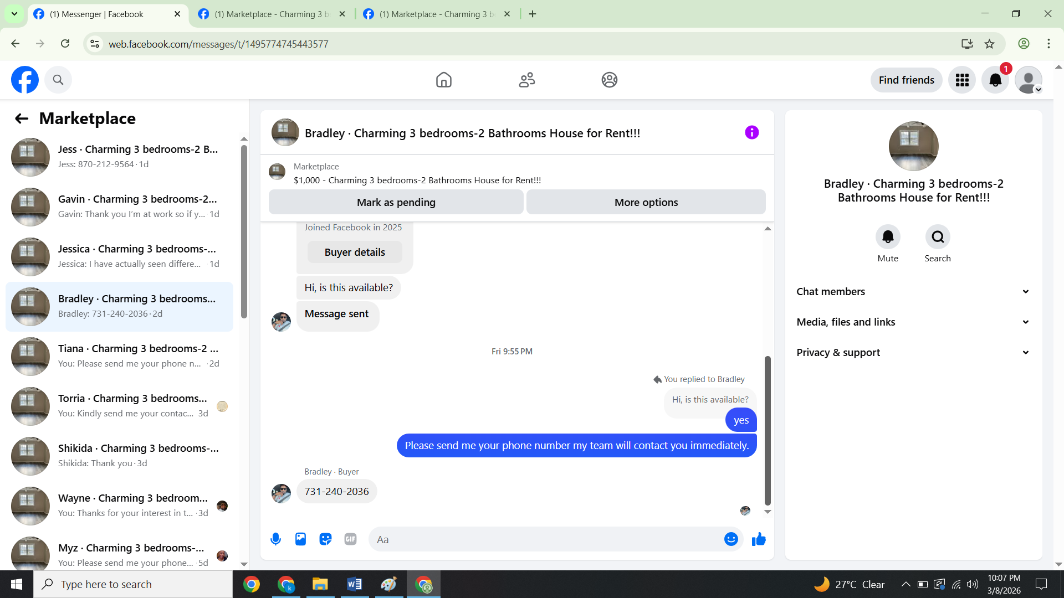Open the GIF picker icon
The image size is (1064, 598).
pyautogui.click(x=350, y=539)
